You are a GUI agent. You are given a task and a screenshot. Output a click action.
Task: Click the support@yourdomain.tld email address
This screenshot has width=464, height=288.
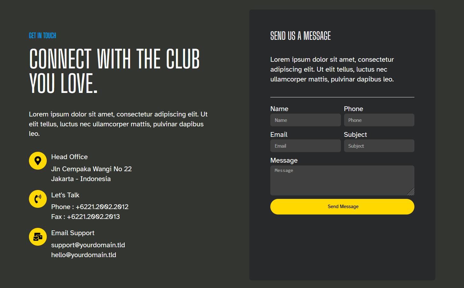88,245
